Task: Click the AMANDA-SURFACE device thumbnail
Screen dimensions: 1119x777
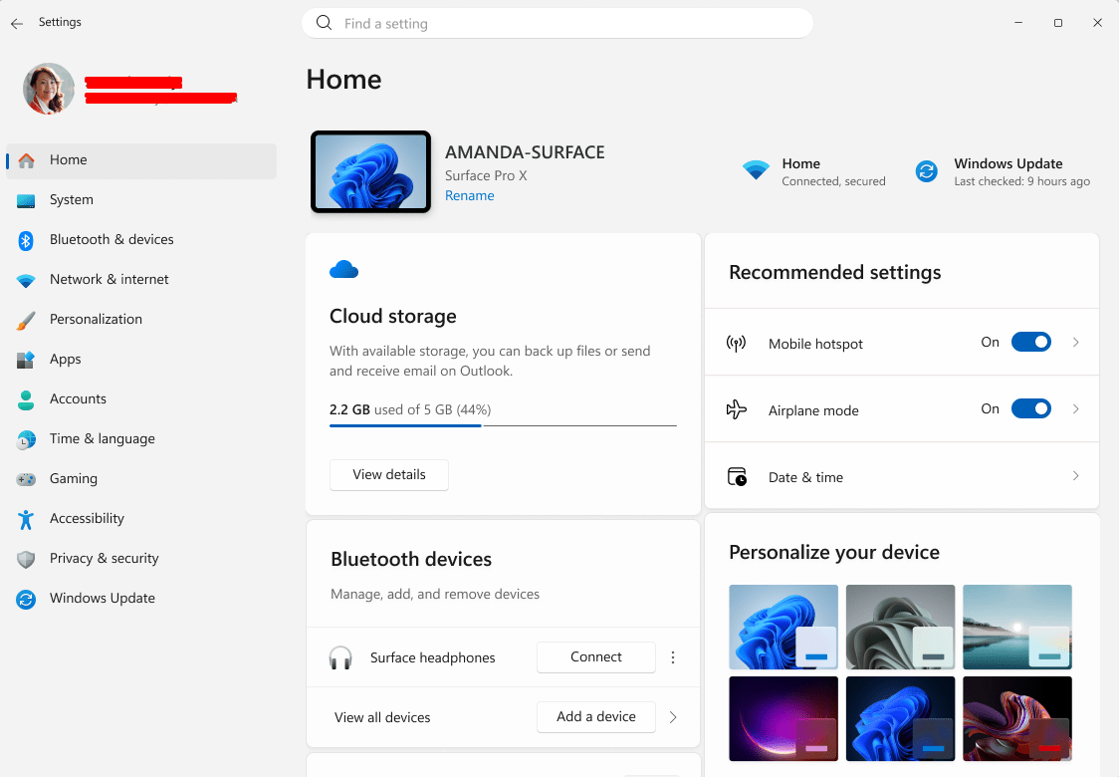Action: 371,172
